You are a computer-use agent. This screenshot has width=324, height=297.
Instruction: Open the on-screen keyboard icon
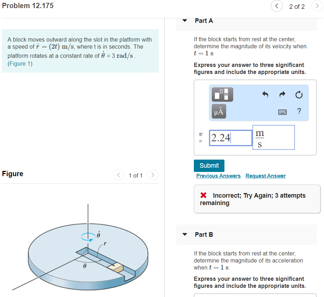pyautogui.click(x=282, y=111)
